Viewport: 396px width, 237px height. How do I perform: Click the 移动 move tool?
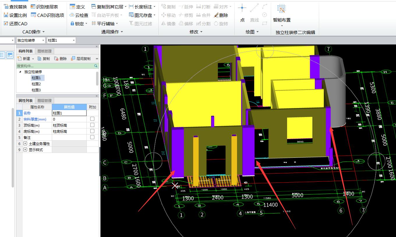pyautogui.click(x=168, y=15)
